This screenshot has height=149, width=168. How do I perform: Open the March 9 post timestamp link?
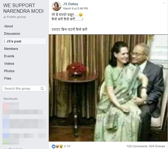(76, 8)
